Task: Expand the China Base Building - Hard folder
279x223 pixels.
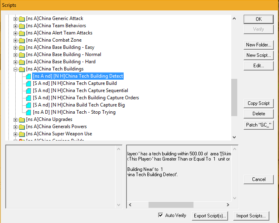Action: coord(16,62)
